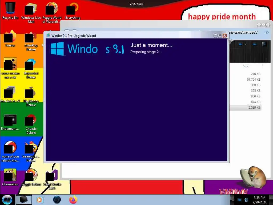Click the round blue tray icon

pyautogui.click(x=246, y=200)
